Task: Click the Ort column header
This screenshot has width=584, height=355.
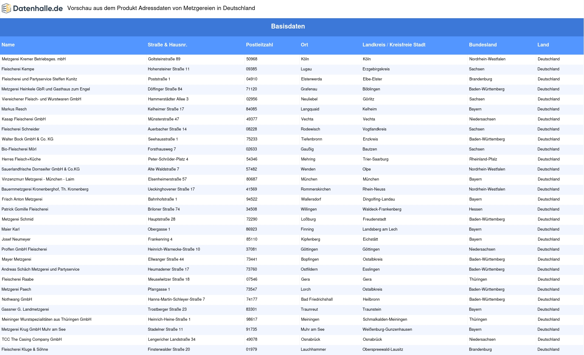Action: (x=304, y=45)
